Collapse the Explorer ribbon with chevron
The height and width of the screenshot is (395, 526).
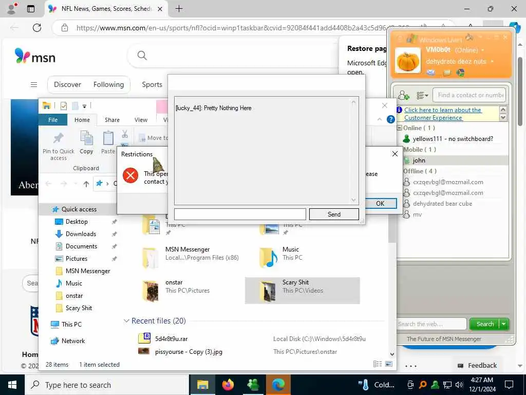pyautogui.click(x=380, y=119)
